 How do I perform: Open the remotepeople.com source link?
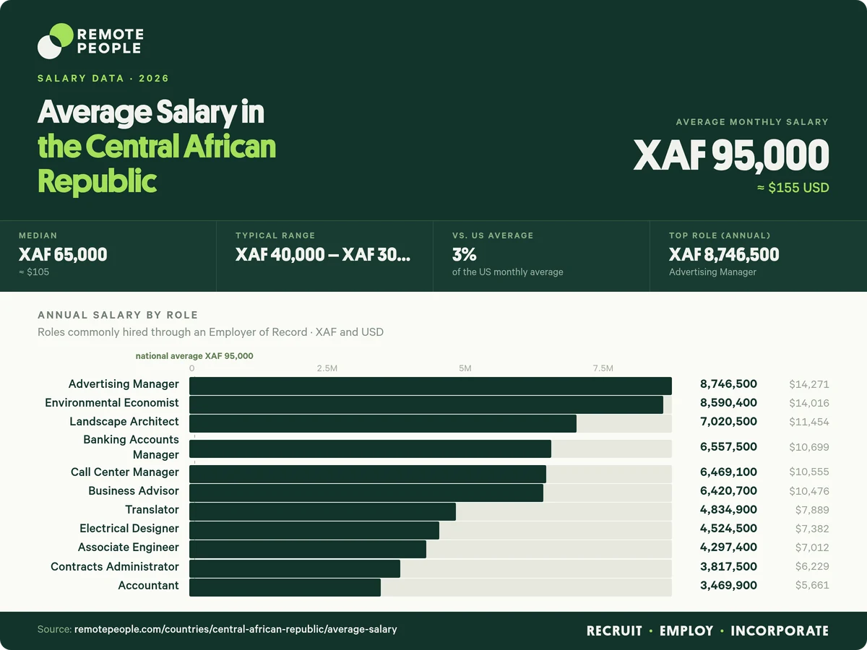click(x=236, y=630)
